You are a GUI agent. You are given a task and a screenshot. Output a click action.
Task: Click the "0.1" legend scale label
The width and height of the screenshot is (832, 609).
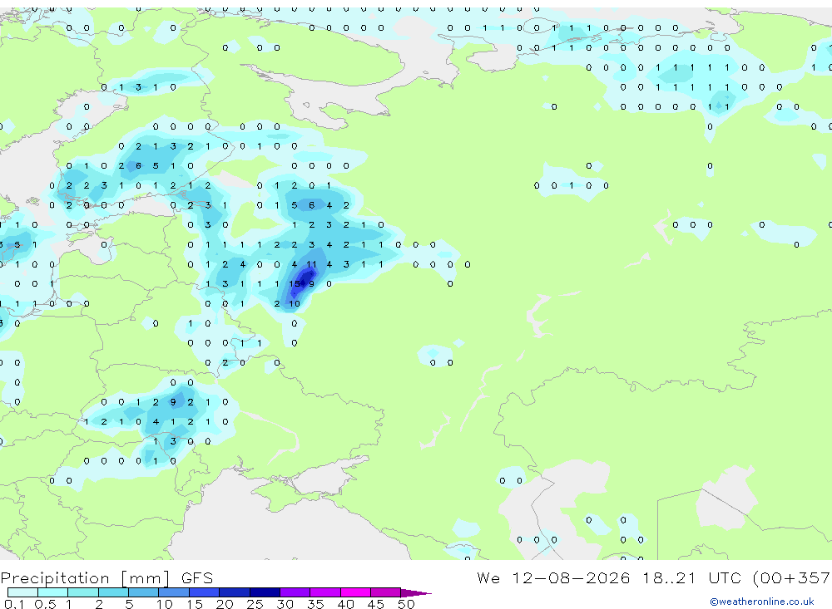click(x=14, y=604)
